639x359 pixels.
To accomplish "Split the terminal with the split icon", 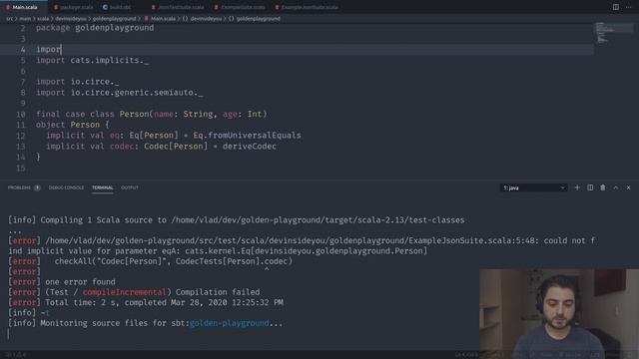I will [590, 187].
